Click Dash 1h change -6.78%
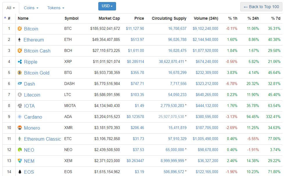The image size is (290, 176). (x=231, y=84)
